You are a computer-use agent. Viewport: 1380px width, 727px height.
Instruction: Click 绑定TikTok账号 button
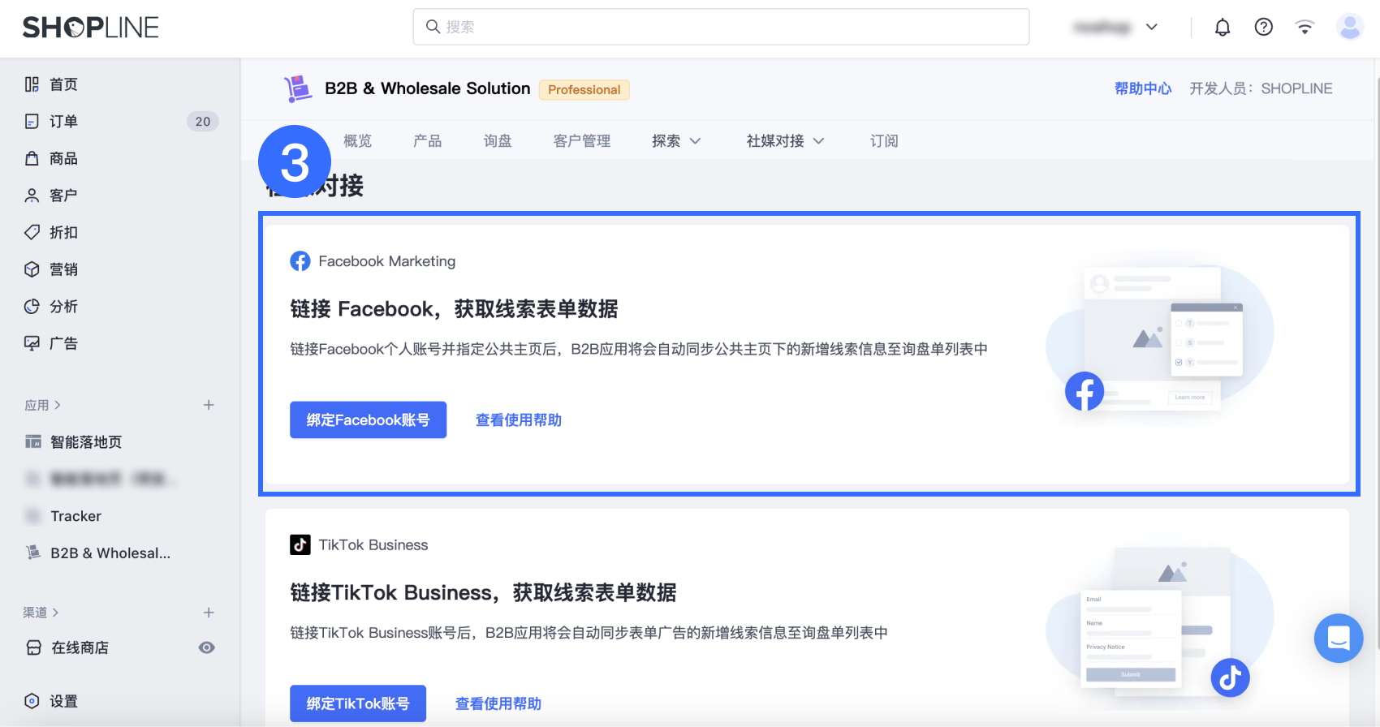[358, 703]
